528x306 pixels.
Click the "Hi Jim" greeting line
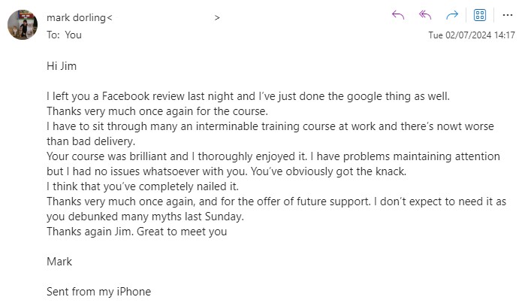[62, 65]
